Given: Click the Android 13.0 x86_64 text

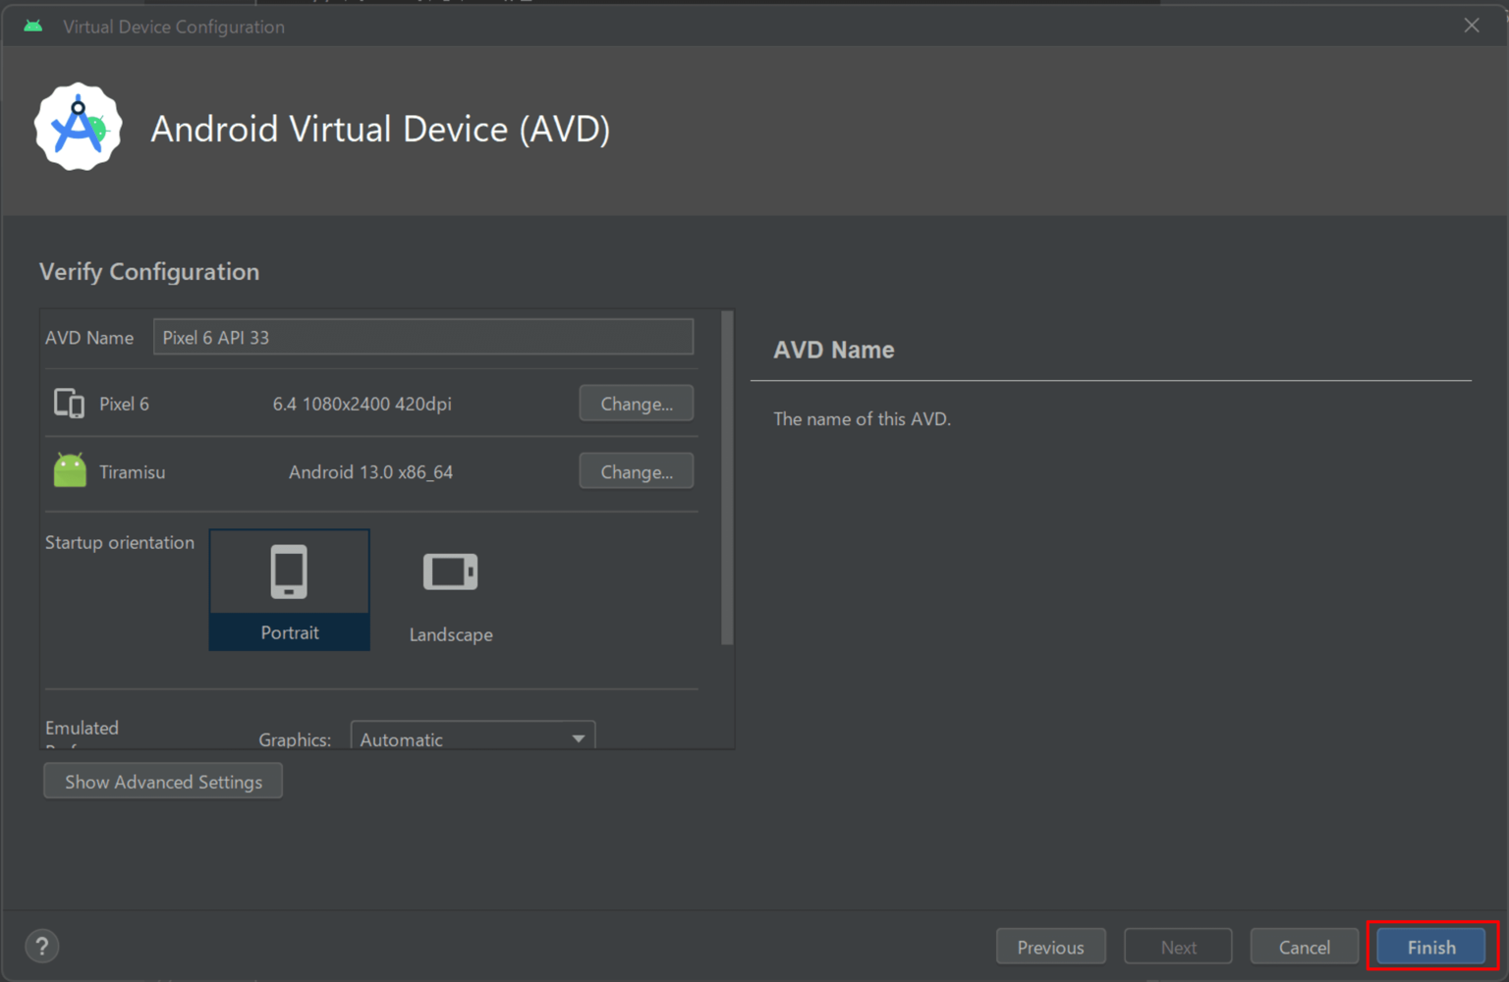Looking at the screenshot, I should pyautogui.click(x=370, y=472).
